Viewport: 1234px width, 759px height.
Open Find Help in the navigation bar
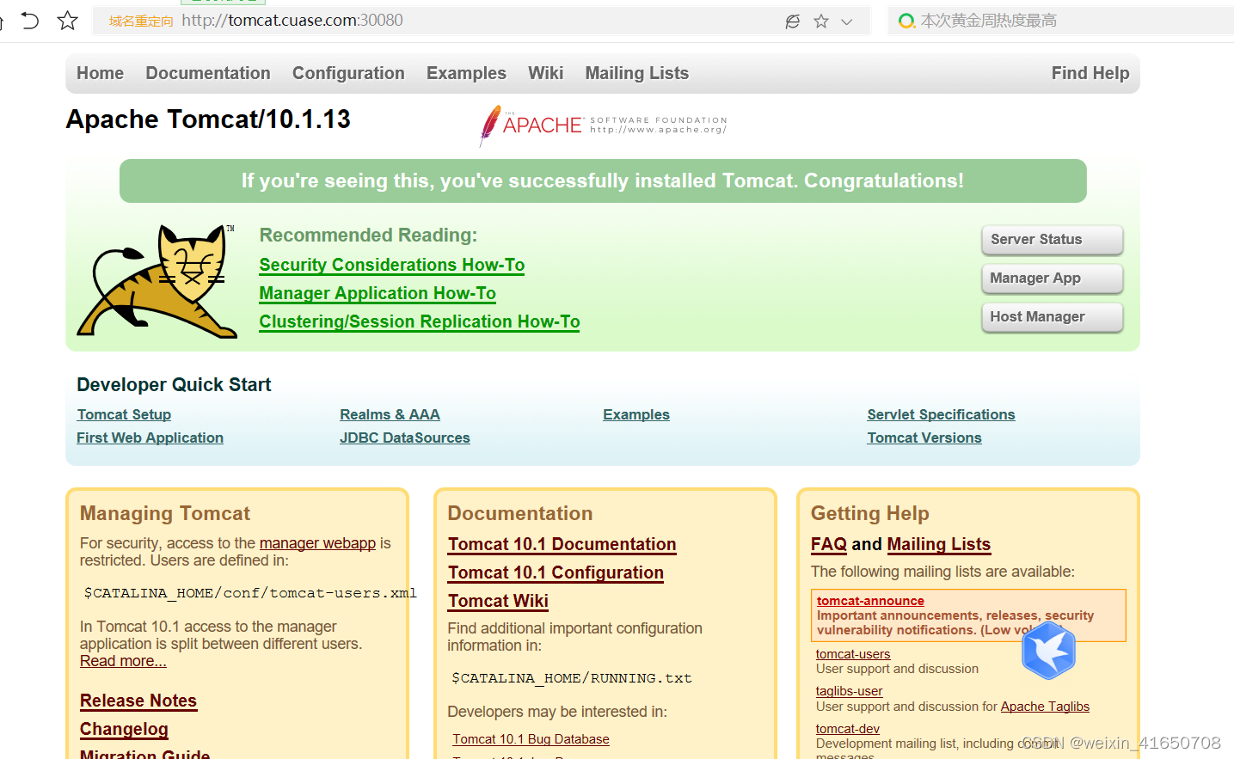(x=1090, y=74)
